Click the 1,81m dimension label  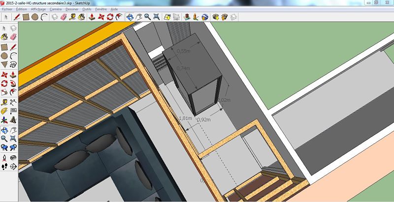tap(186, 118)
